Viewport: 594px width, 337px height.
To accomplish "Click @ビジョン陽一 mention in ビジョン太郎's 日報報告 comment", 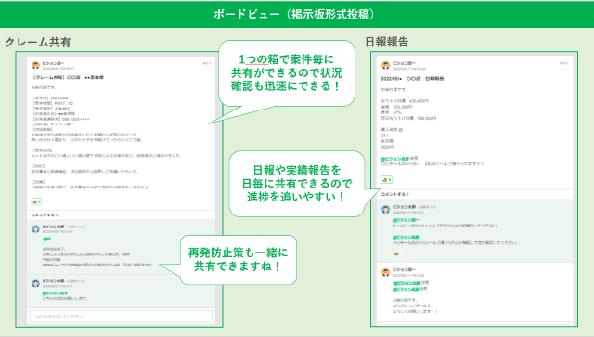I will pyautogui.click(x=406, y=220).
